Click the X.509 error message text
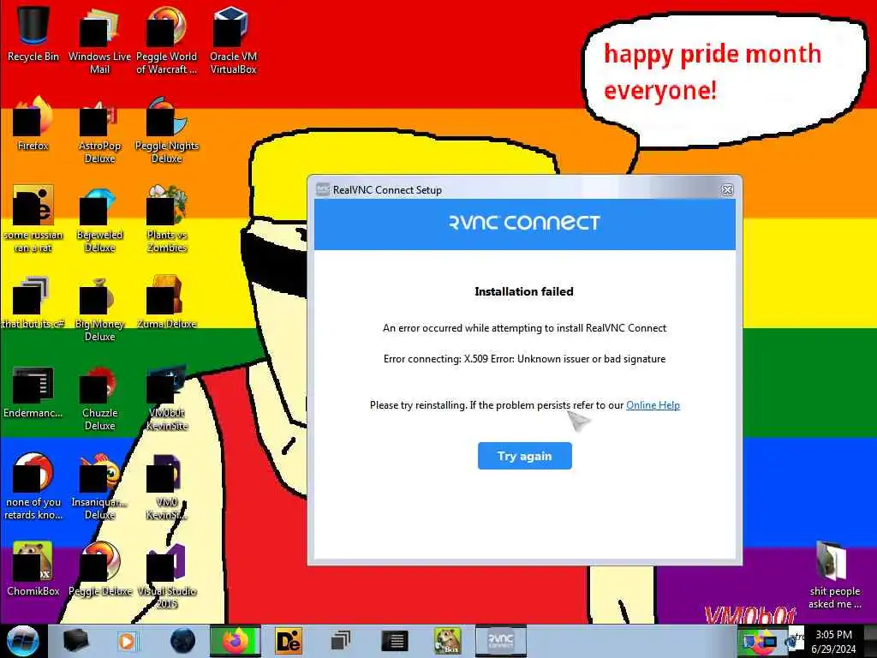Image resolution: width=877 pixels, height=658 pixels. 525,359
